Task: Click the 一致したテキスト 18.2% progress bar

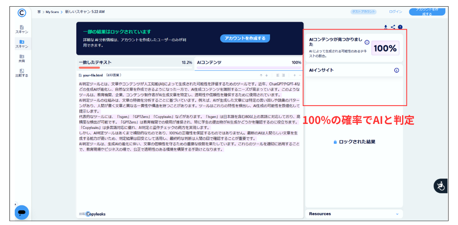Action: 135,68
